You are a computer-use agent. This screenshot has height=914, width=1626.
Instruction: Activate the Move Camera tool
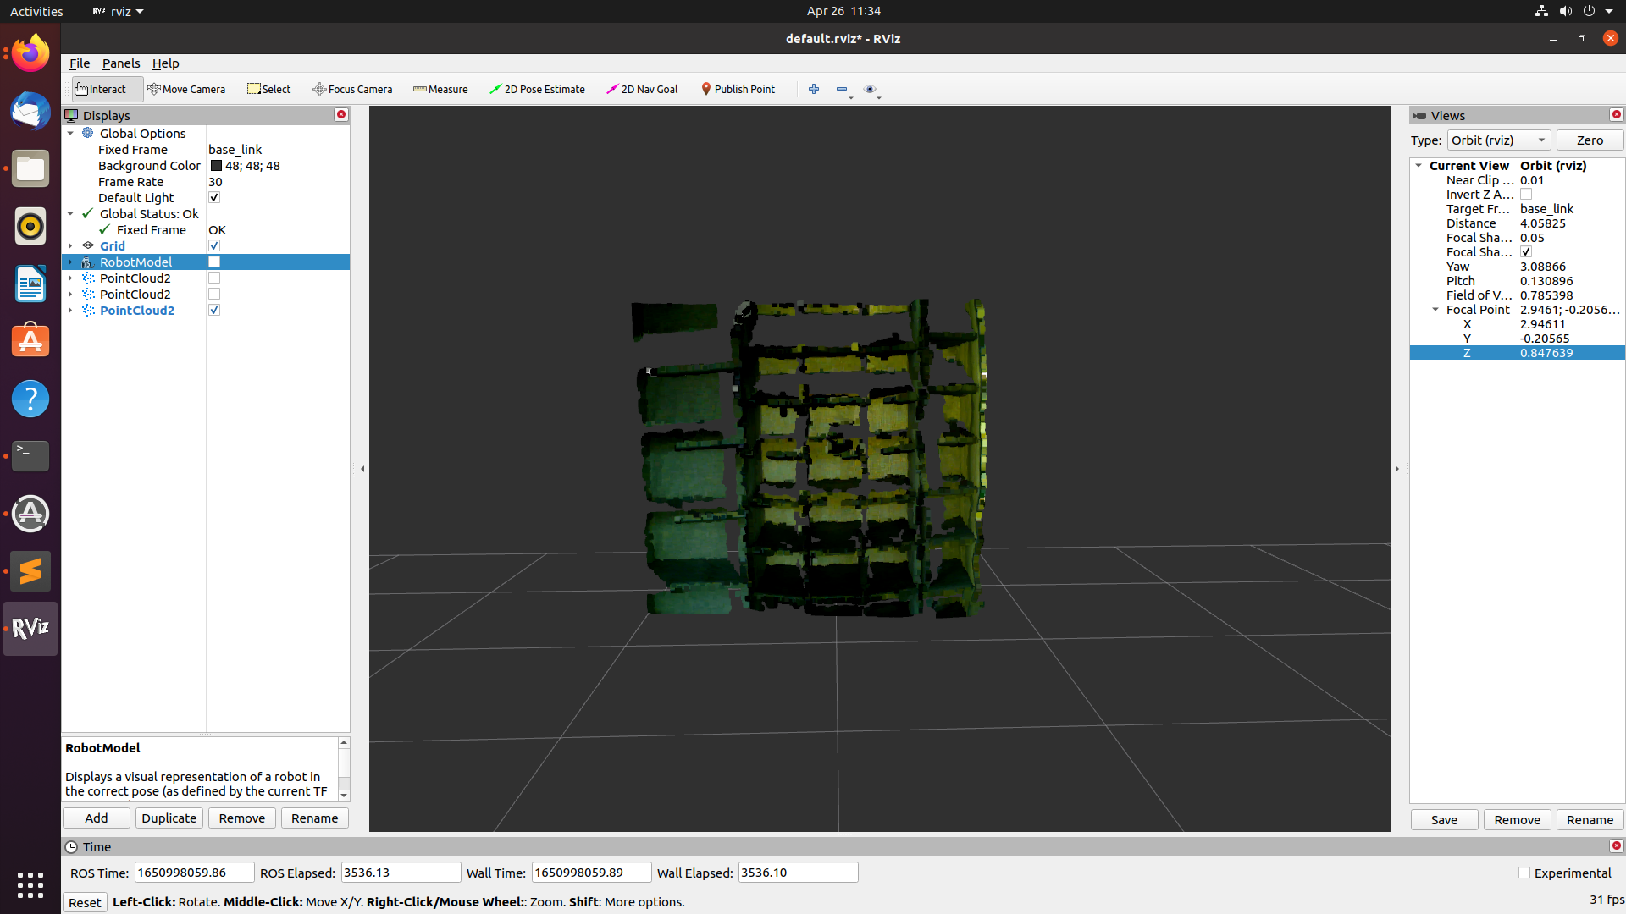(x=186, y=89)
